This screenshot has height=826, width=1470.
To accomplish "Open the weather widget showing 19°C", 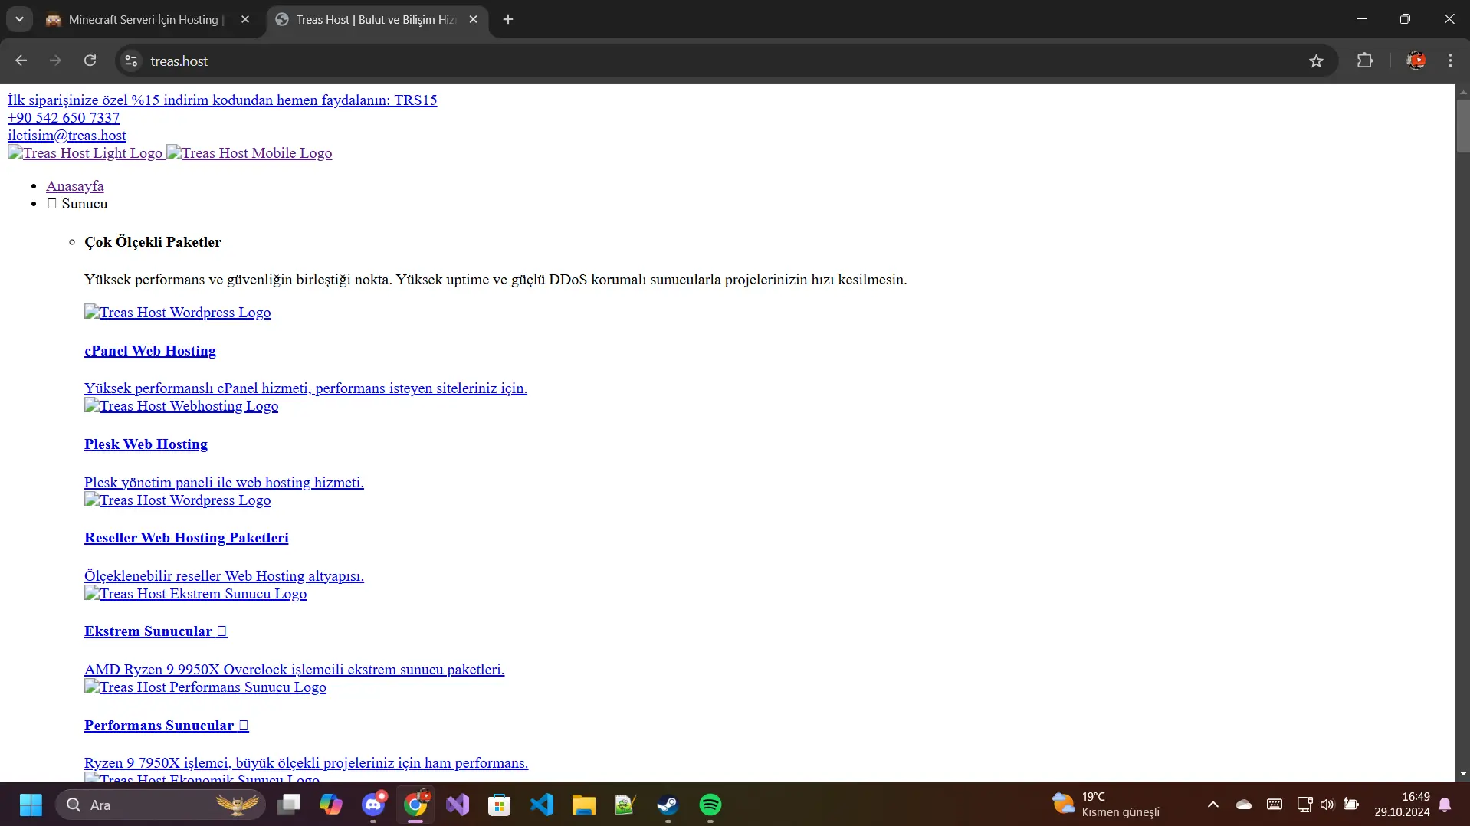I will [x=1106, y=805].
